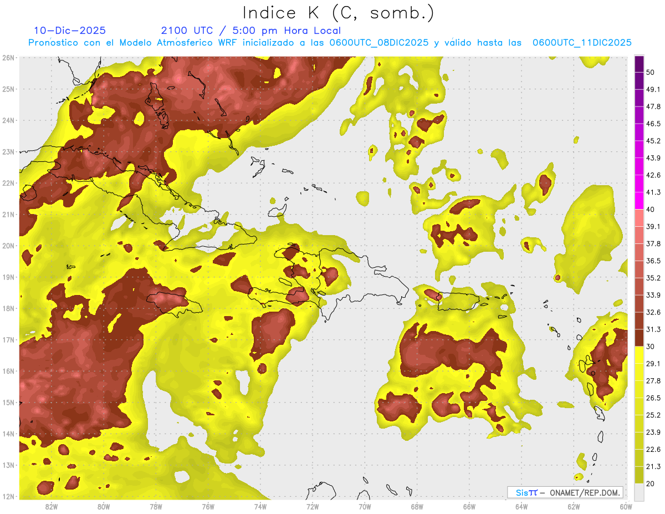This screenshot has height=514, width=665.
Task: Click the longitude label "76W"
Action: tap(208, 506)
